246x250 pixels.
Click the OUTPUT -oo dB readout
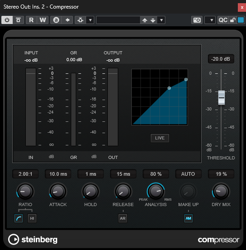(x=113, y=60)
